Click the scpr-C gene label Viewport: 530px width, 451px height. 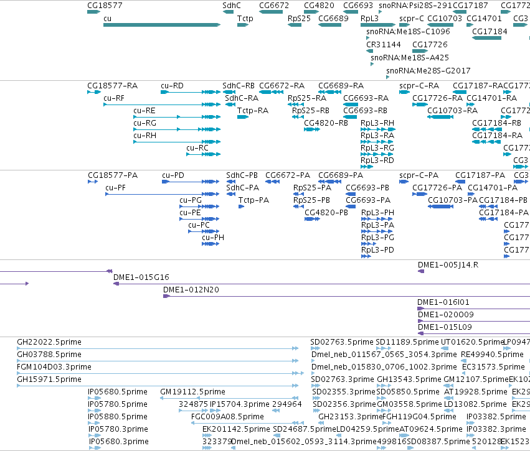[412, 19]
